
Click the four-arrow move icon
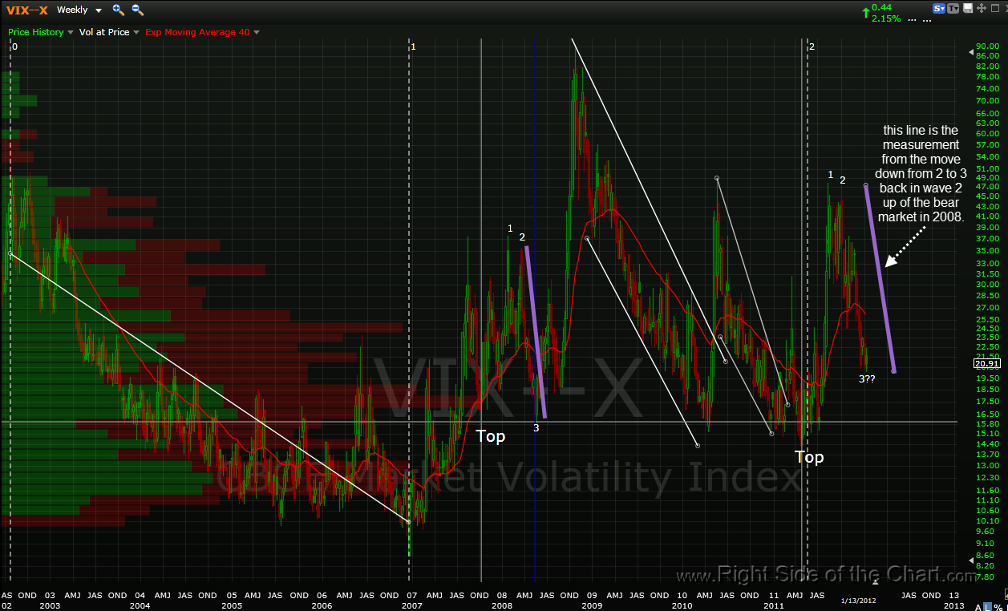click(982, 8)
